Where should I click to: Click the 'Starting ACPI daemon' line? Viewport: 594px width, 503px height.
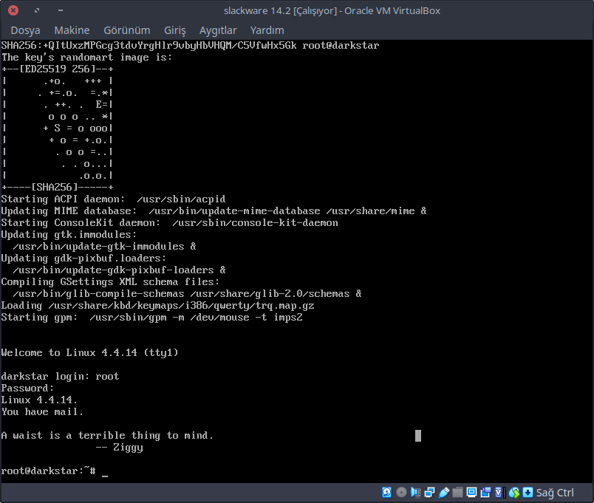[x=113, y=199]
